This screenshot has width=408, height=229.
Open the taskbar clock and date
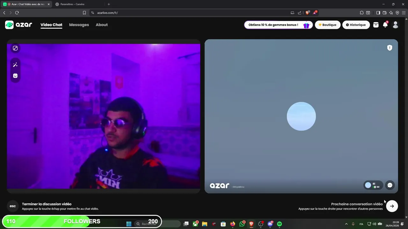click(x=392, y=224)
